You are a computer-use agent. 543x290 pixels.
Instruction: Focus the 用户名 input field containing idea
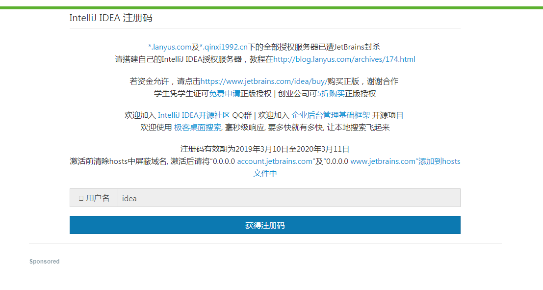[289, 198]
